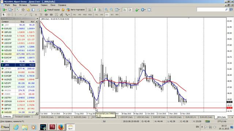Image resolution: width=234 pixels, height=131 pixels.
Task: Open the Market Watch window toggle icon
Action: [18, 10]
